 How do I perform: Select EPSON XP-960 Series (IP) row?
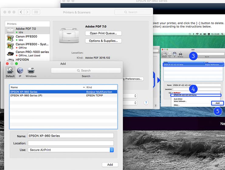click(64, 96)
